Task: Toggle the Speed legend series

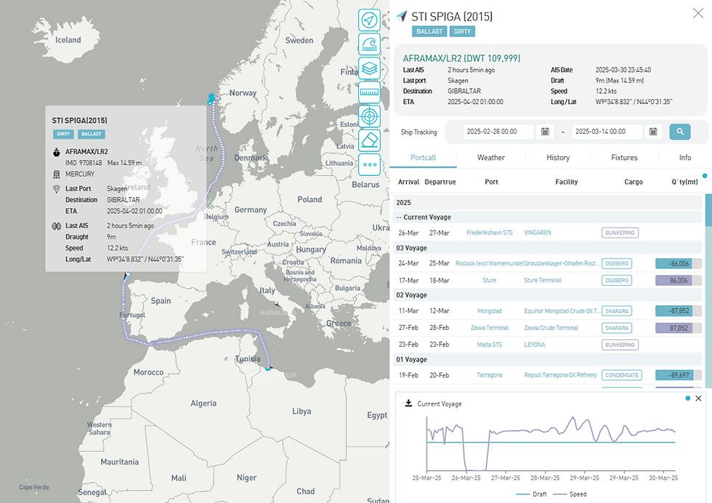Action: coord(570,494)
